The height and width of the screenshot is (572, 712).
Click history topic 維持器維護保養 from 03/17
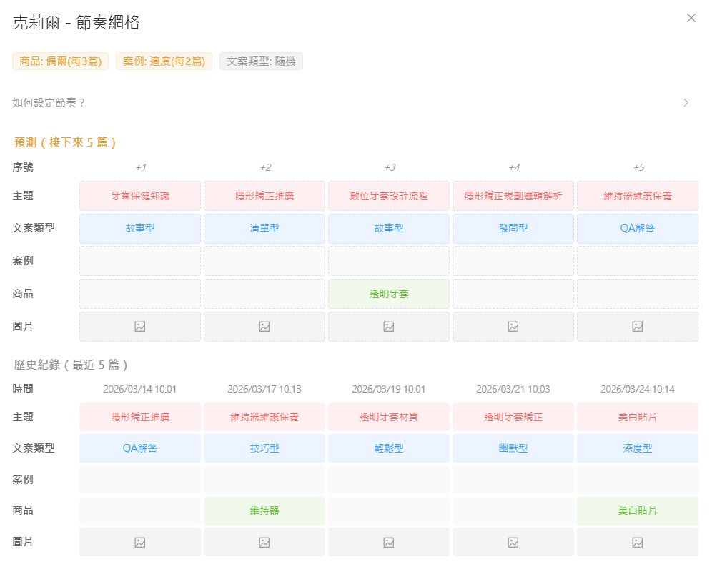264,417
